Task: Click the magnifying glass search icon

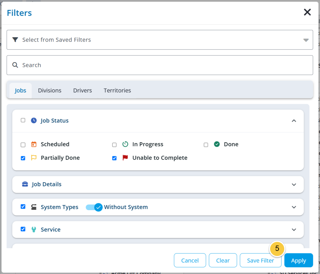Action: point(15,65)
